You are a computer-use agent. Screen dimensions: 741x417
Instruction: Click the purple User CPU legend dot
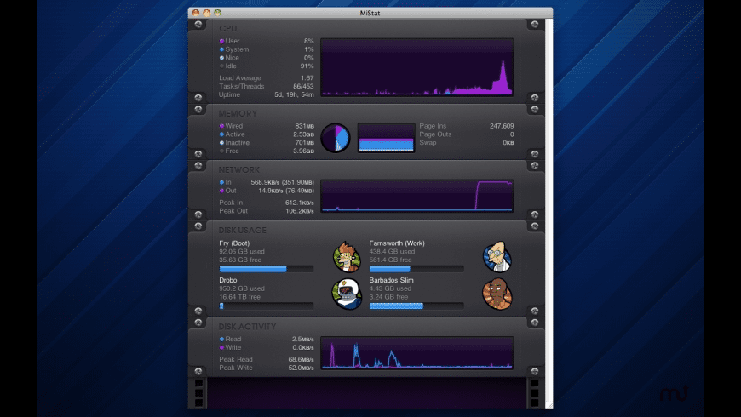(221, 41)
